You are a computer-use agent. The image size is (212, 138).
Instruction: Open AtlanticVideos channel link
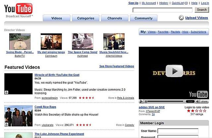point(114,56)
